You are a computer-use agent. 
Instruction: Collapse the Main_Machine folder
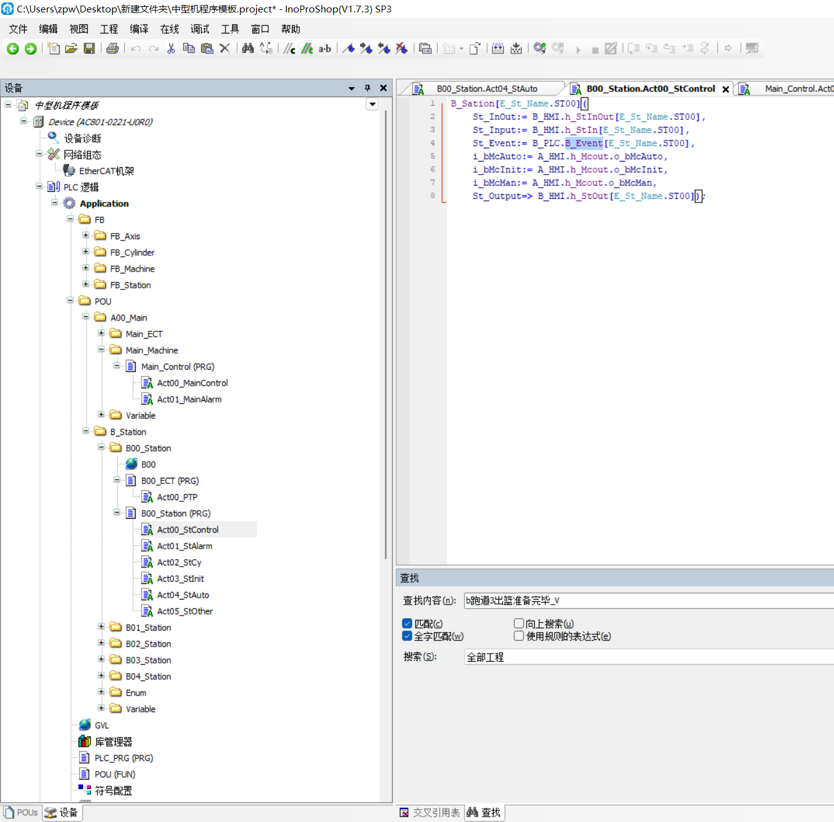(101, 349)
